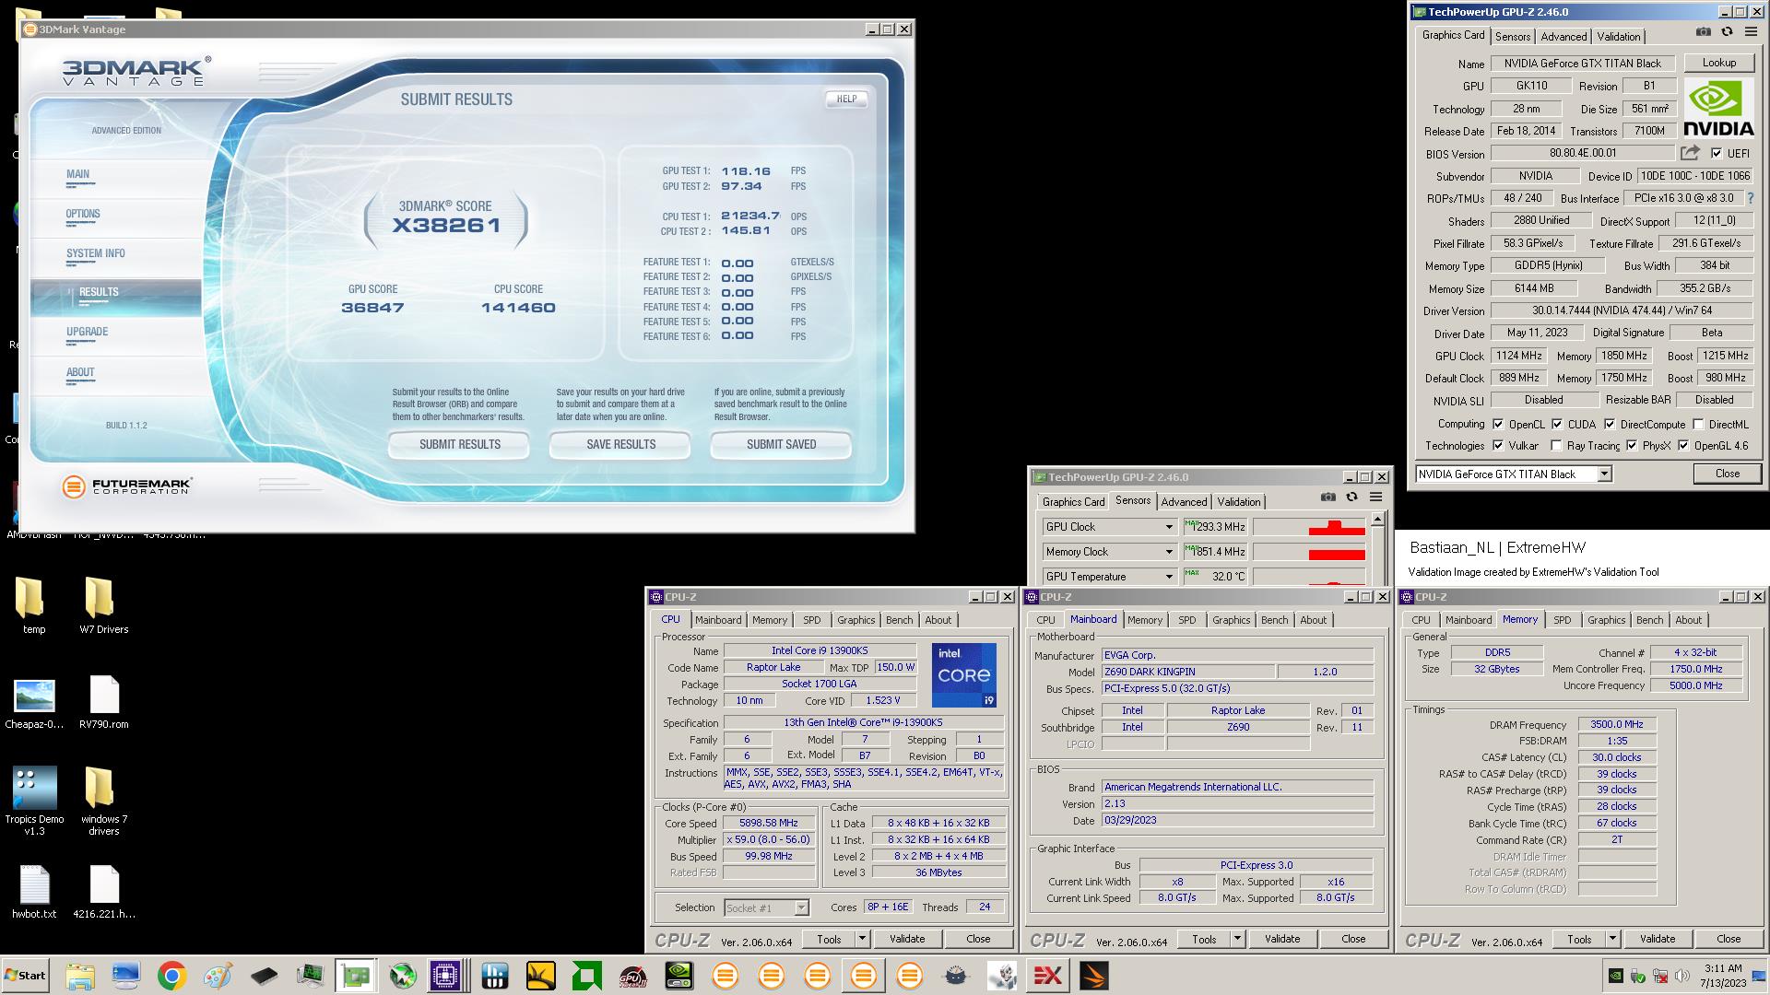The height and width of the screenshot is (995, 1770).
Task: Expand Tools arrow in CPU-Z Memory window
Action: 1612,939
